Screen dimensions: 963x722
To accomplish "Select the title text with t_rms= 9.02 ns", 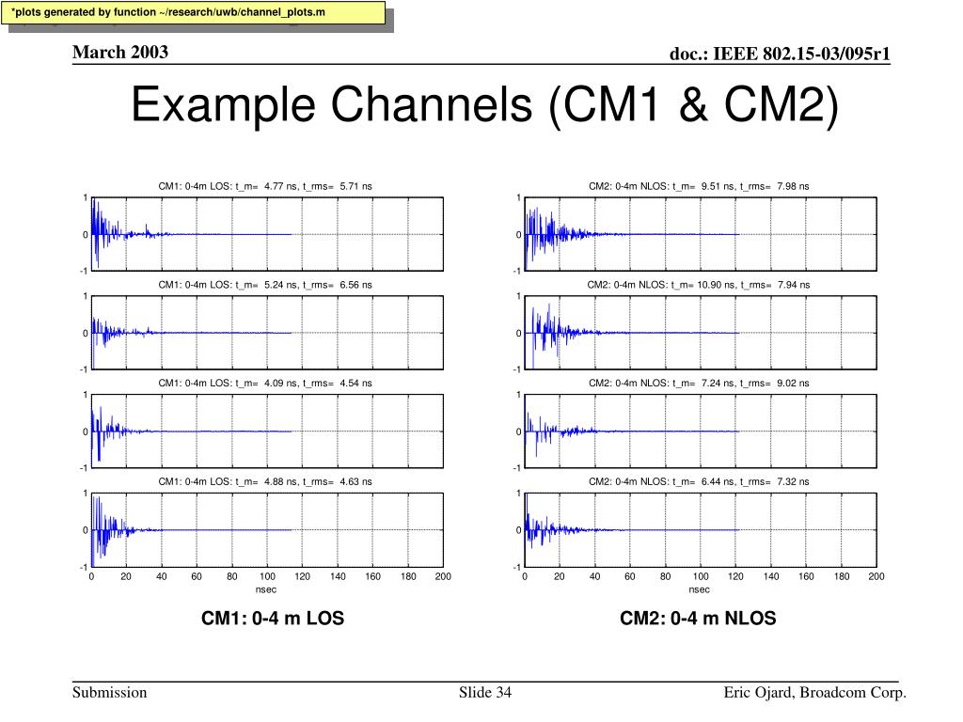I will pyautogui.click(x=699, y=384).
